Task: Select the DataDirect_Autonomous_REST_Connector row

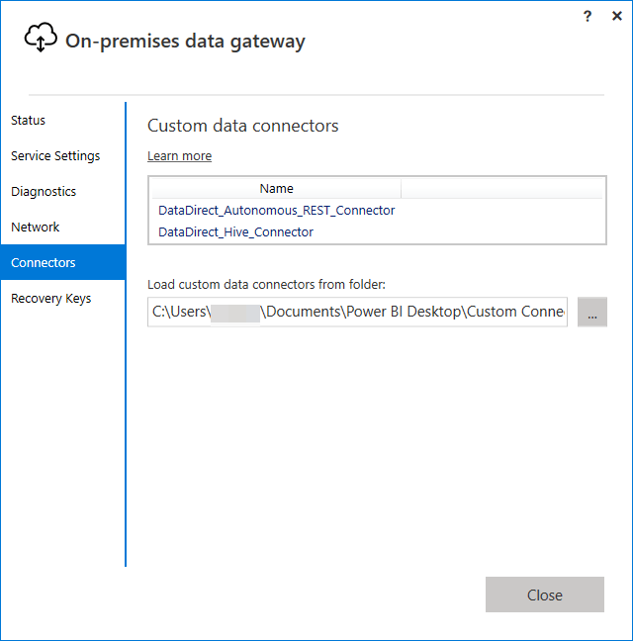Action: coord(276,210)
